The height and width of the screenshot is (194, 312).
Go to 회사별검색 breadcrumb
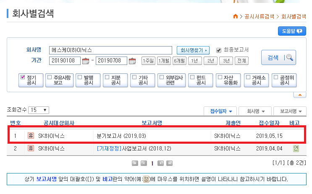point(294,16)
